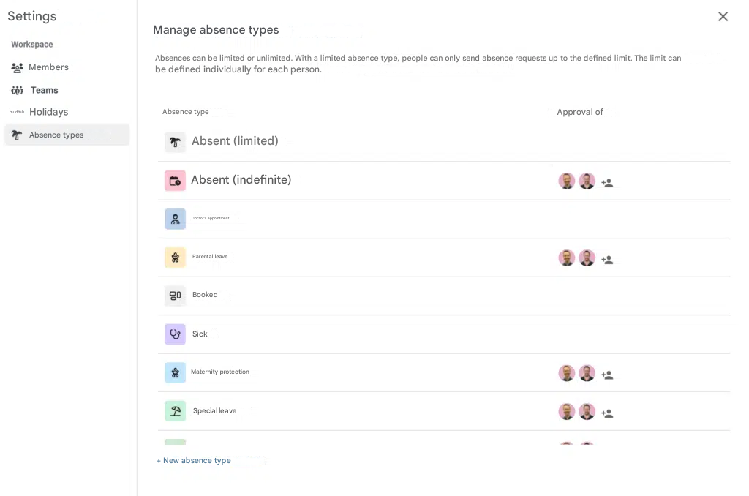Open Teams settings section
749x496 pixels.
[x=44, y=90]
